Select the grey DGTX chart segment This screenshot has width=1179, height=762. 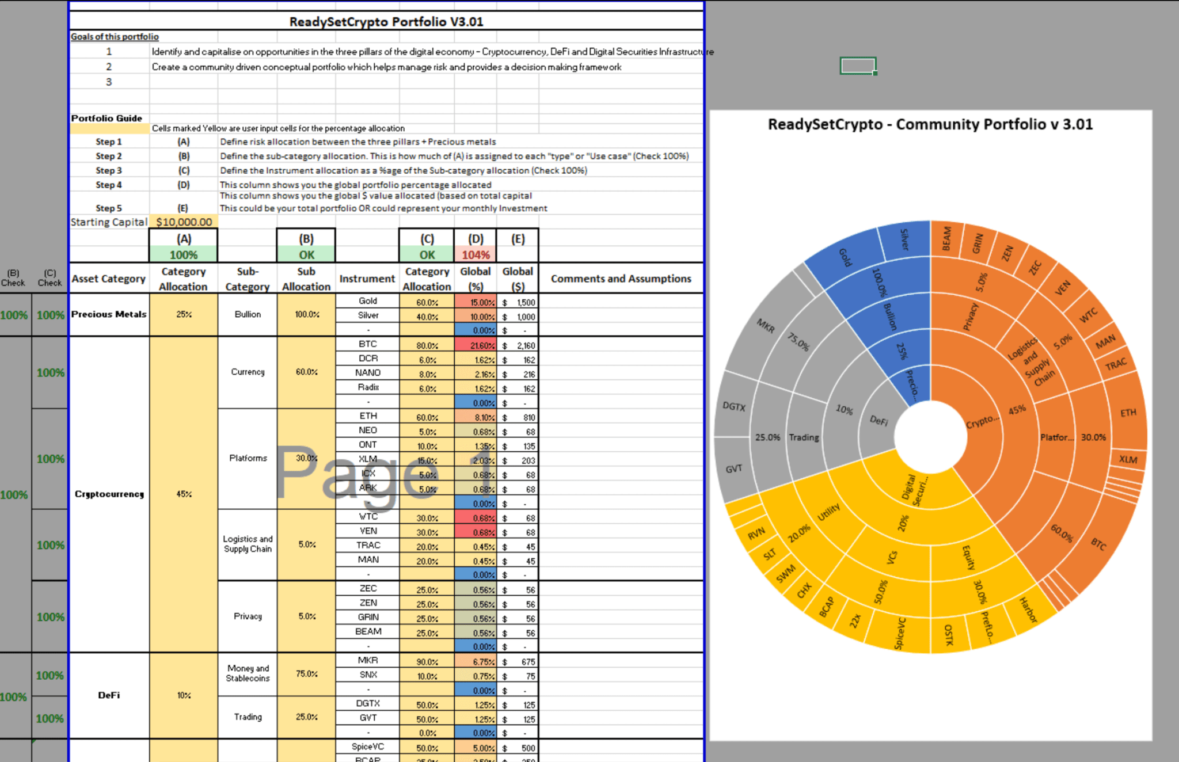733,406
